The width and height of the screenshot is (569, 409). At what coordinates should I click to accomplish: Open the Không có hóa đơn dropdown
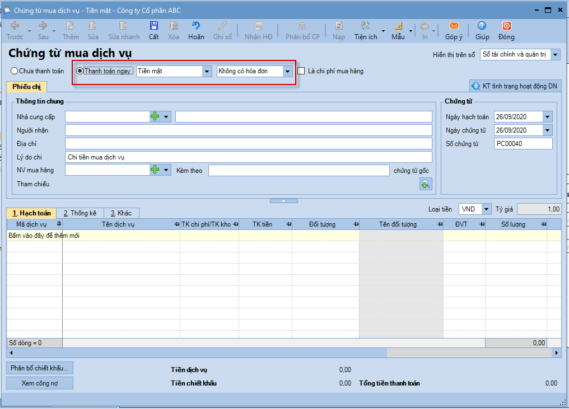[287, 71]
